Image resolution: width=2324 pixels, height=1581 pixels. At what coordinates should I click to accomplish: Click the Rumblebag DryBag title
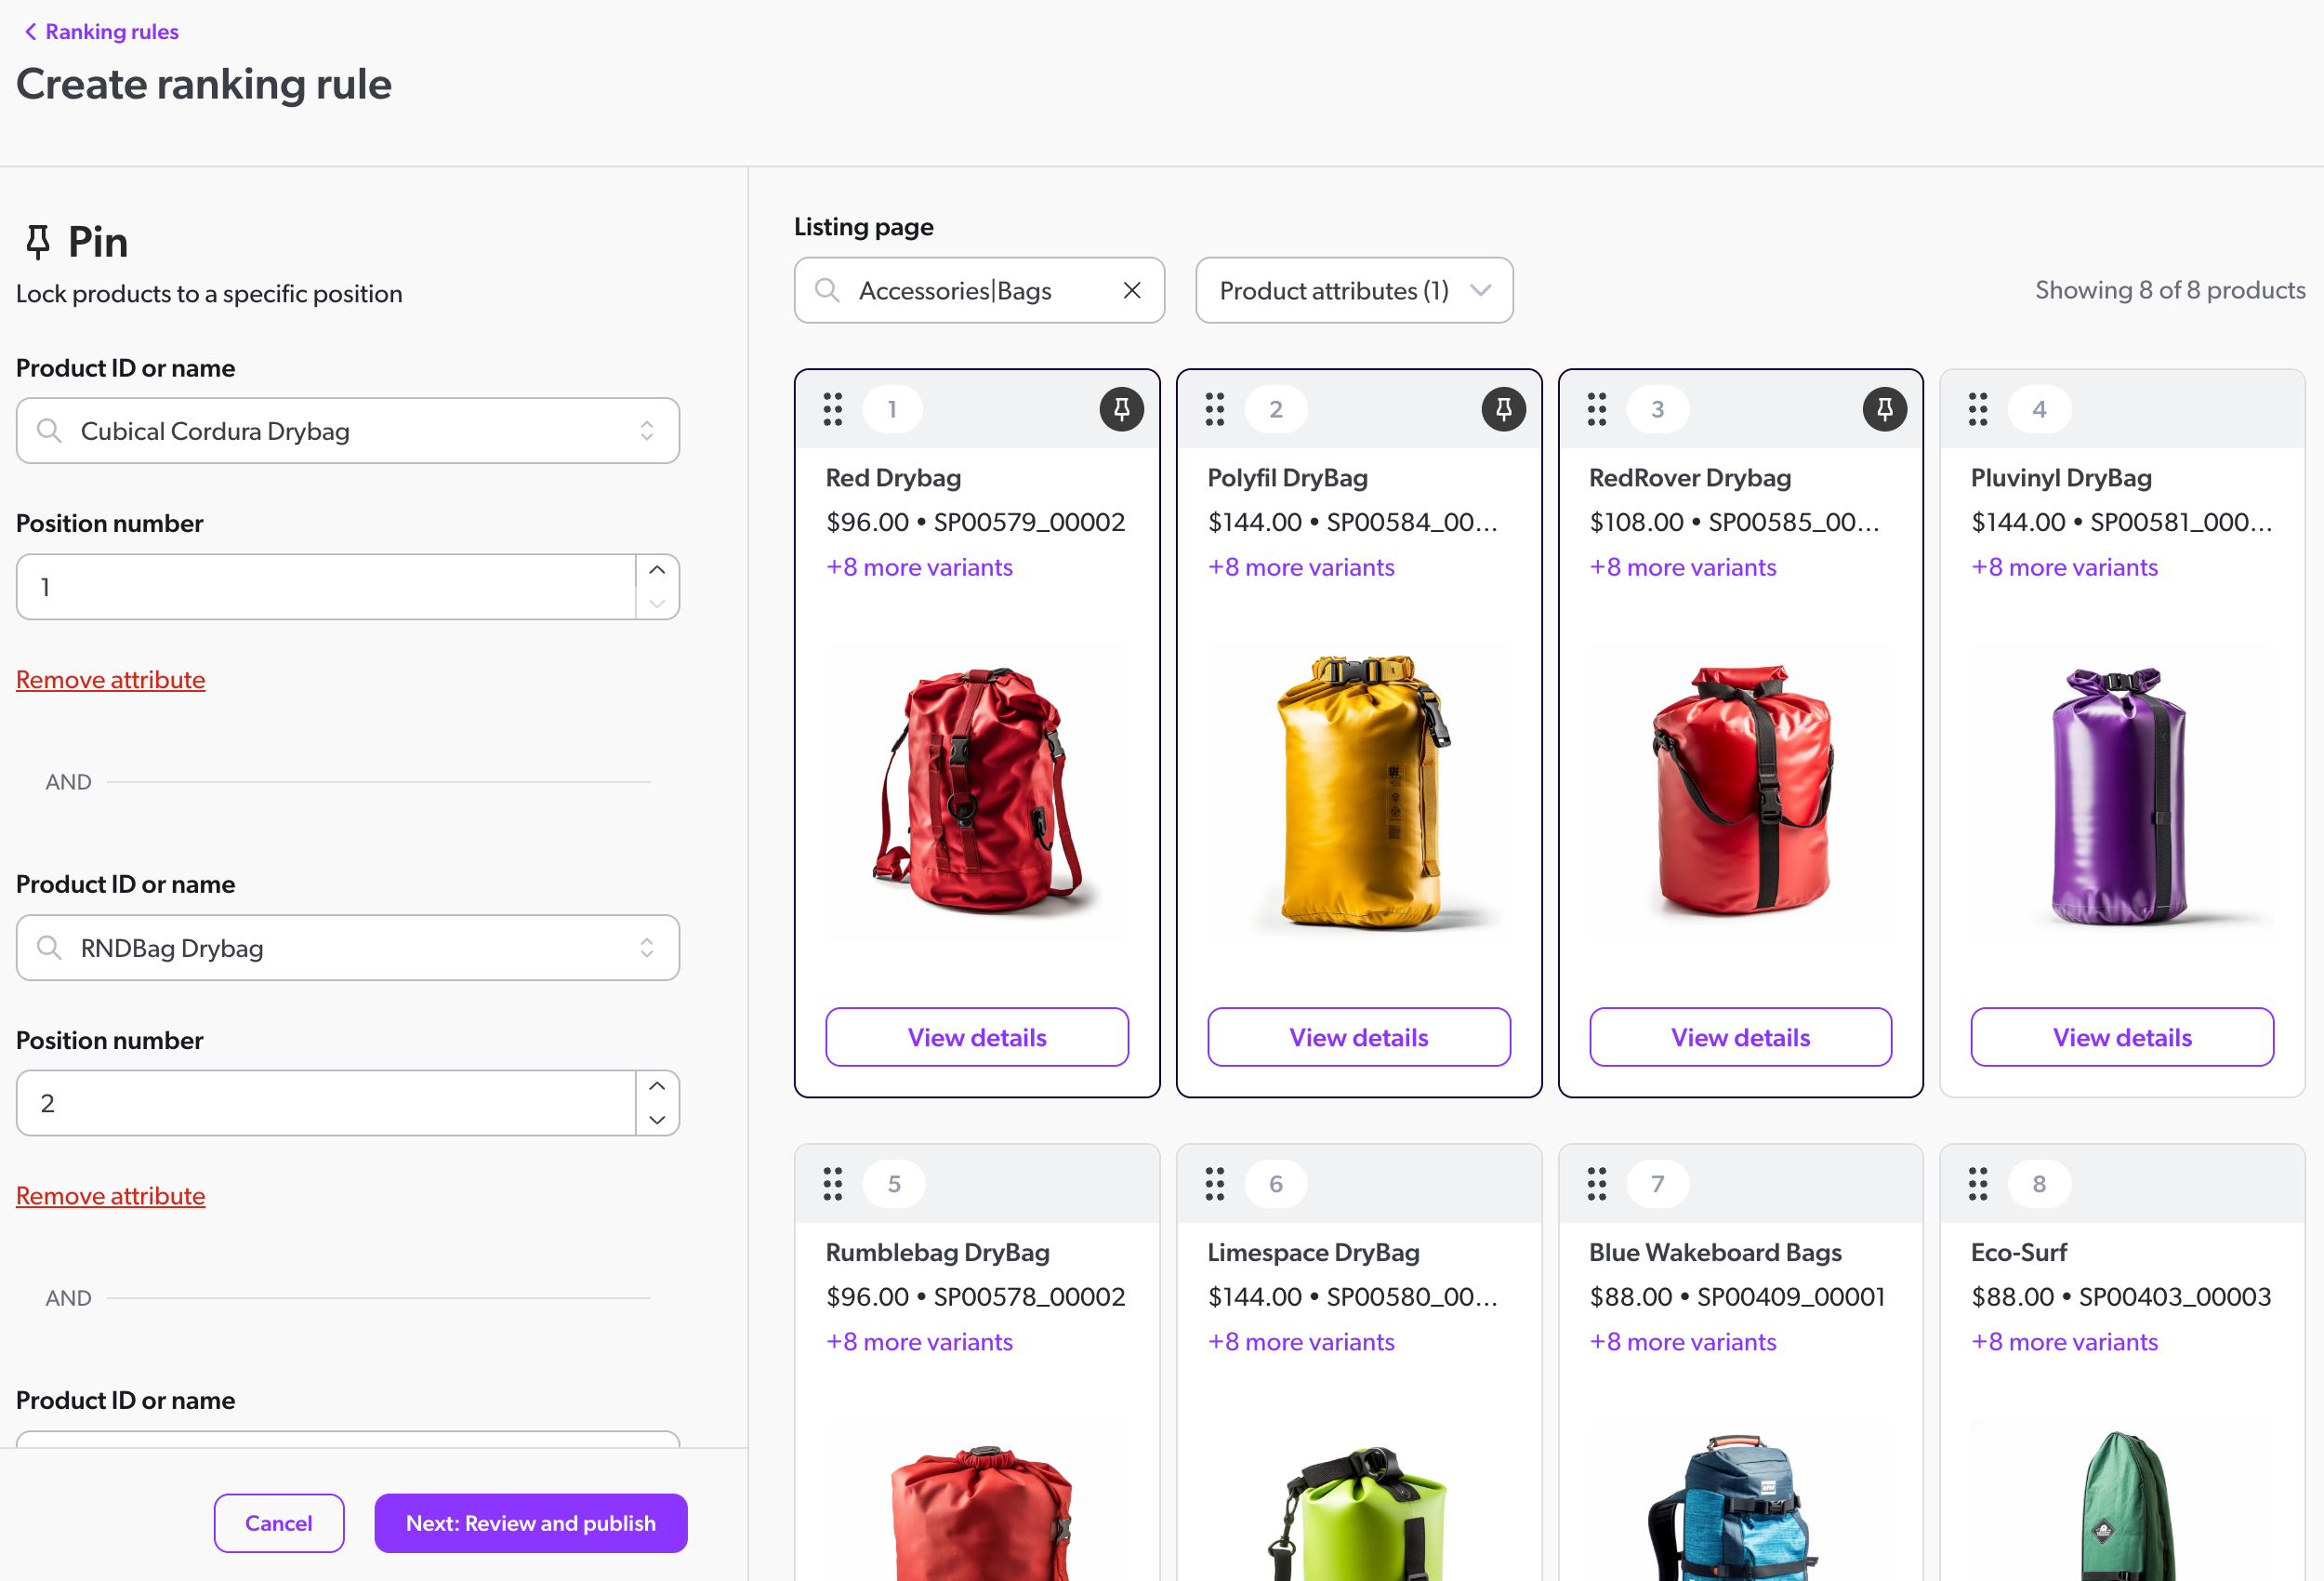pyautogui.click(x=937, y=1252)
